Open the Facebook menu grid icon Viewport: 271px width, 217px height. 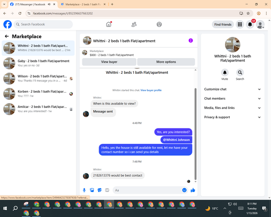pos(240,24)
